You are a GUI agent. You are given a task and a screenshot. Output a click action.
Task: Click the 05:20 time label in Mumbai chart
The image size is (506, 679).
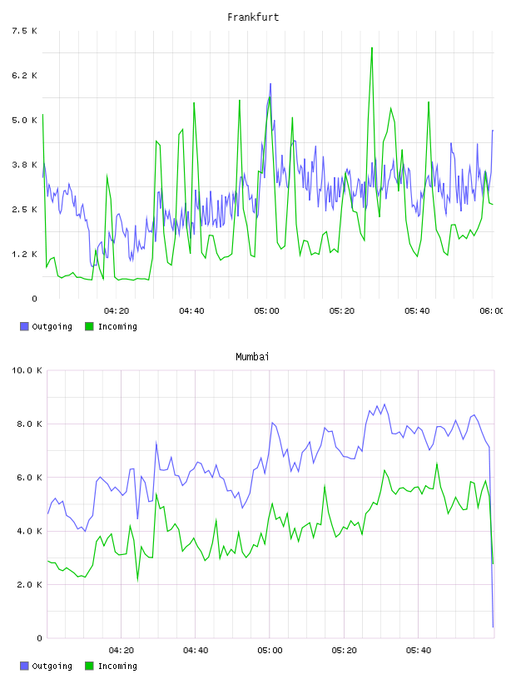345,651
